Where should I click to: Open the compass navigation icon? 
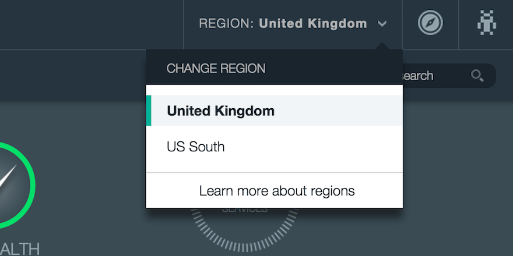coord(430,24)
